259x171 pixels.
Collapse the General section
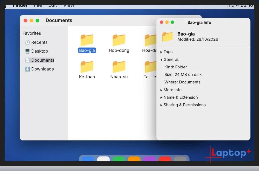tap(161, 60)
